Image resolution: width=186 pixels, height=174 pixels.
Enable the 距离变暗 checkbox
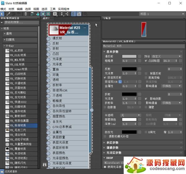[146, 78]
